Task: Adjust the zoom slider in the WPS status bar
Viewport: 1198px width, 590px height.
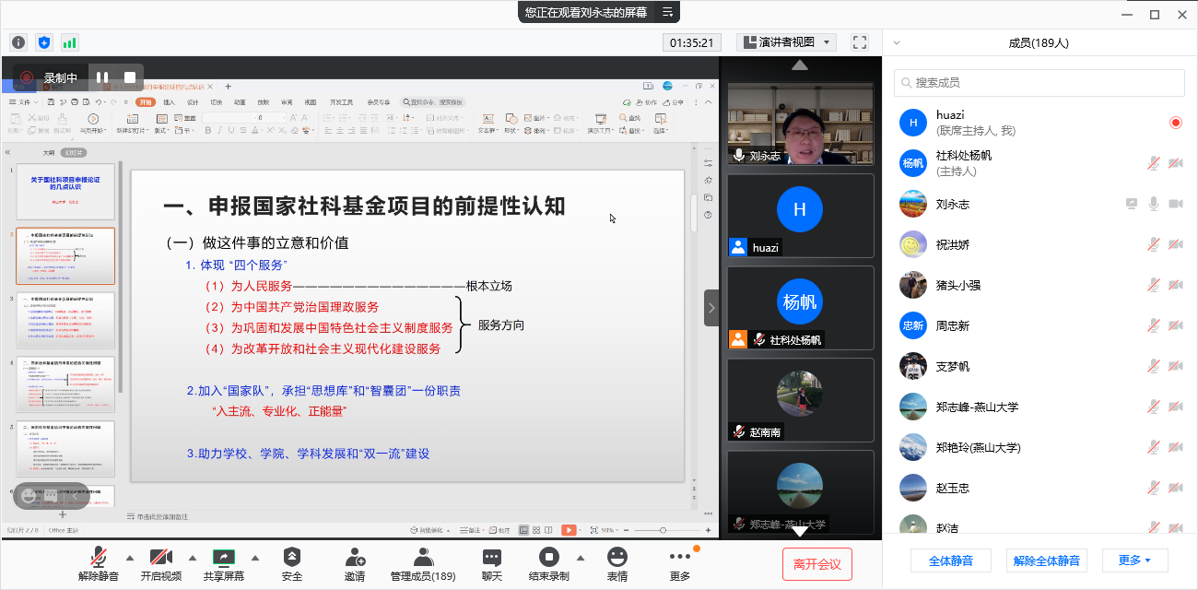Action: (663, 530)
